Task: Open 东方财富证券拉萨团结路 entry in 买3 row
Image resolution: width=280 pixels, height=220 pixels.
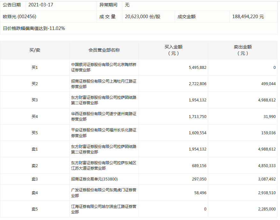Action: click(104, 100)
